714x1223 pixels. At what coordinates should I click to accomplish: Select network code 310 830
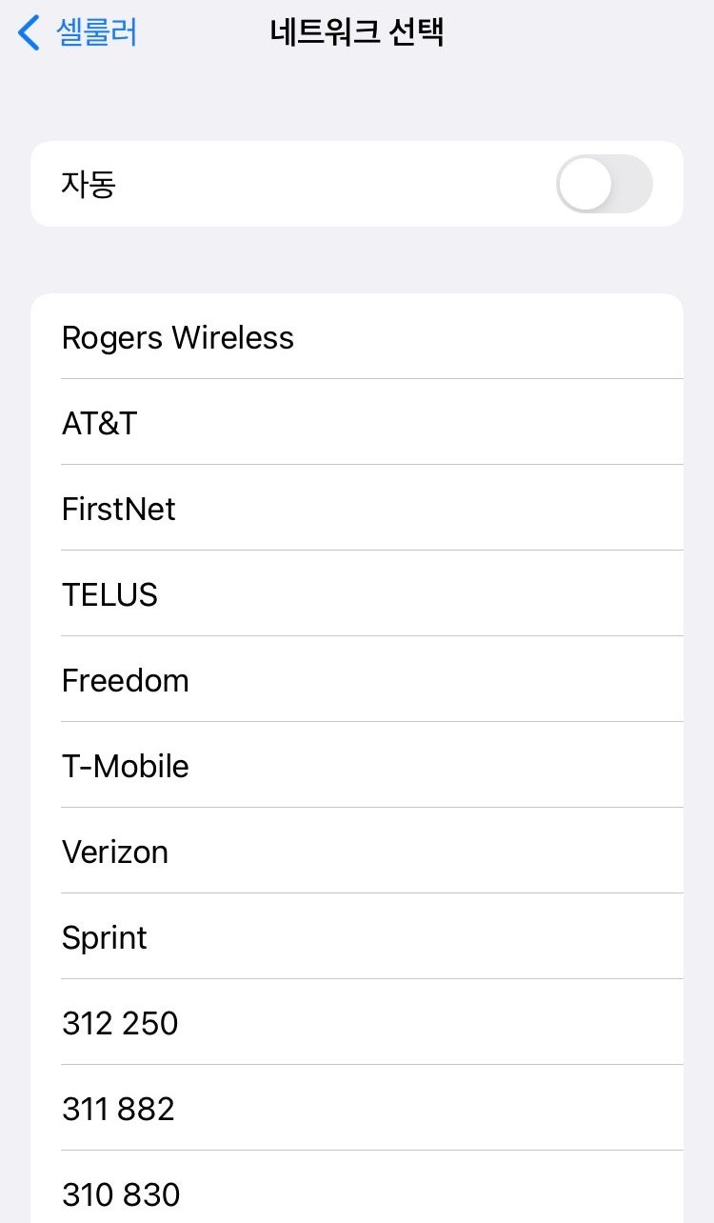click(x=121, y=1193)
